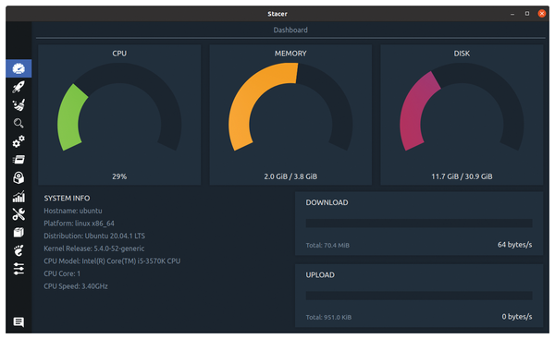Viewport: 555px width, 339px height.
Task: Click the CPU panel title
Action: point(119,54)
